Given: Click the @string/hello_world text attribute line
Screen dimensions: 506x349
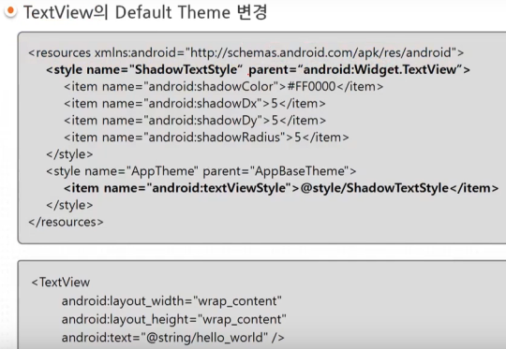Looking at the screenshot, I should click(x=173, y=338).
